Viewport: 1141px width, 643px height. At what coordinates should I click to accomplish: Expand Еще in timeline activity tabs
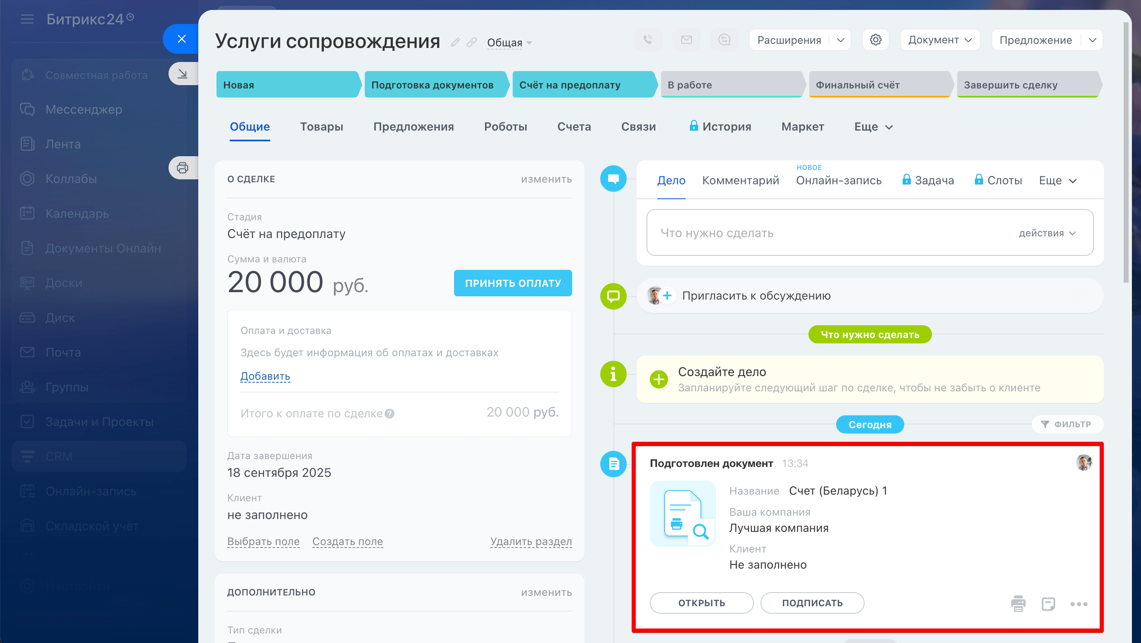(x=1057, y=180)
